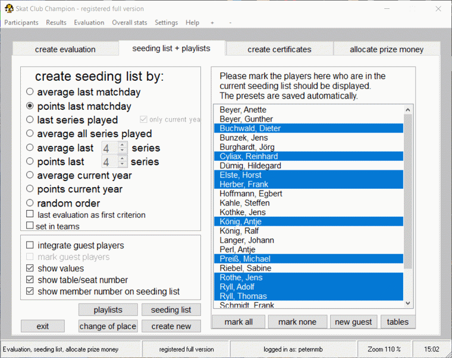This screenshot has width=452, height=358.
Task: Click the 'create new' button
Action: coord(171,326)
